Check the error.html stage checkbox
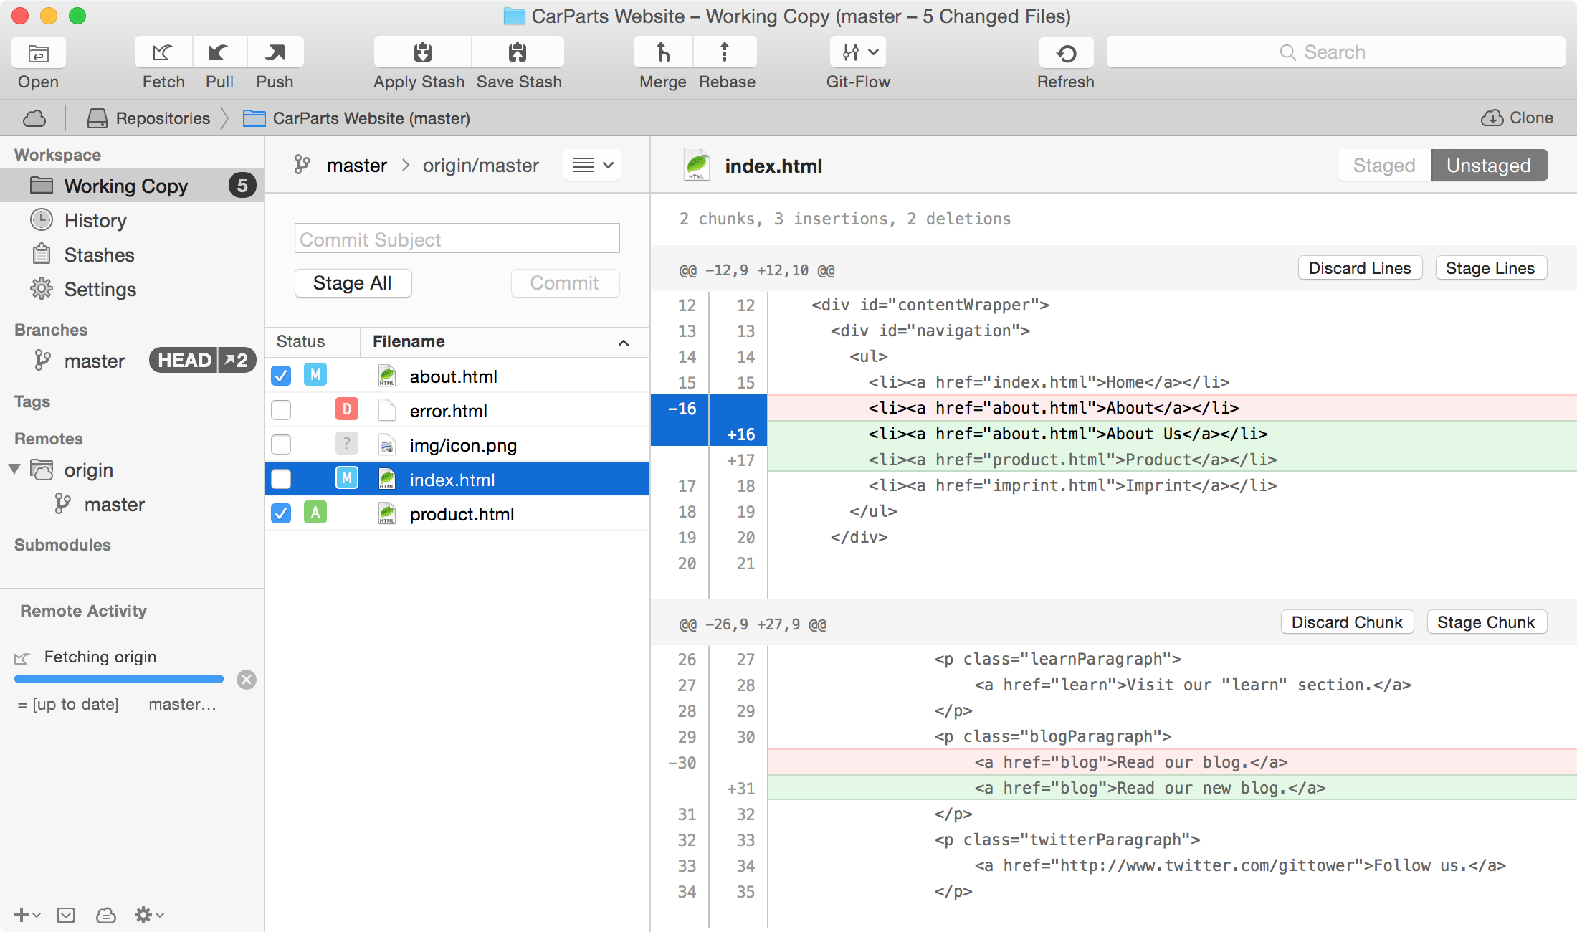Image resolution: width=1577 pixels, height=932 pixels. click(x=281, y=410)
